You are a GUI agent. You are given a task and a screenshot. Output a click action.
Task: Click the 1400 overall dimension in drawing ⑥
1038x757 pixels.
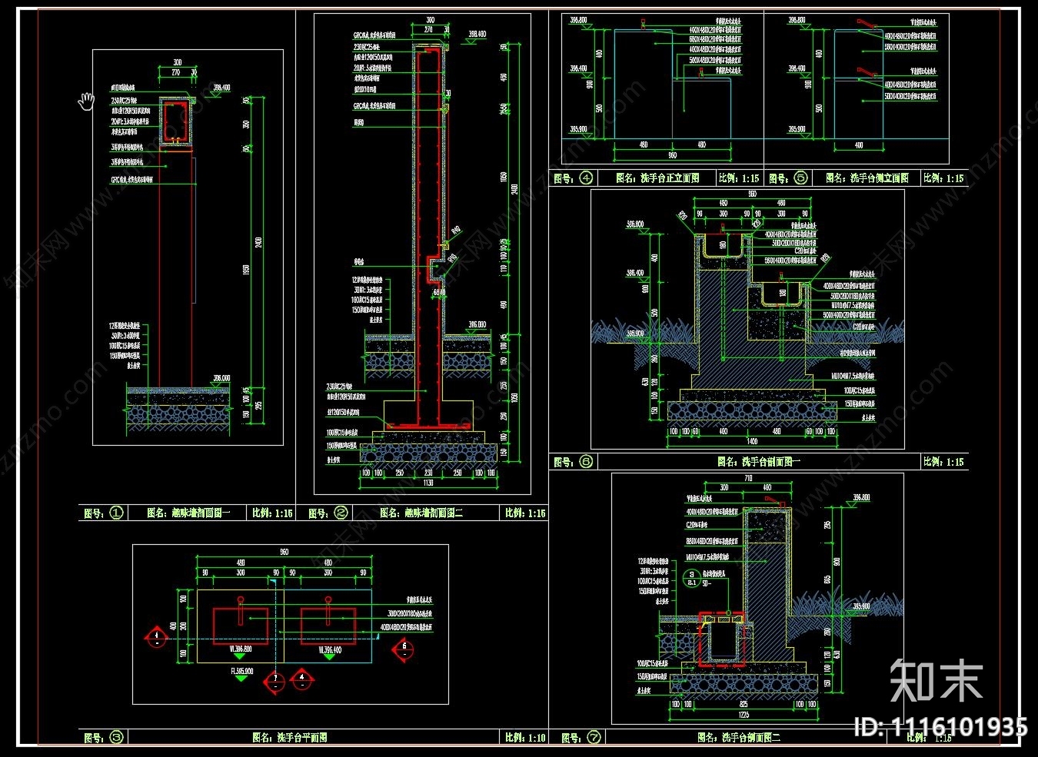pyautogui.click(x=751, y=441)
